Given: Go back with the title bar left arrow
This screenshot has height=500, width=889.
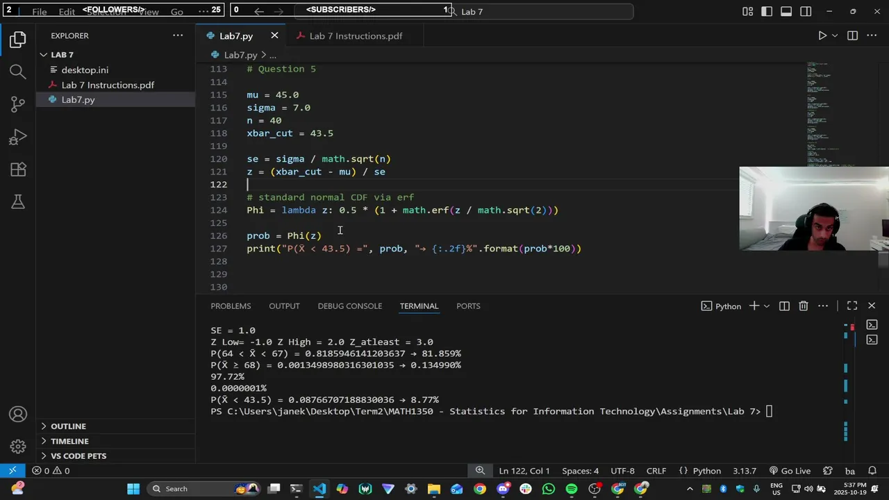Looking at the screenshot, I should pyautogui.click(x=258, y=11).
